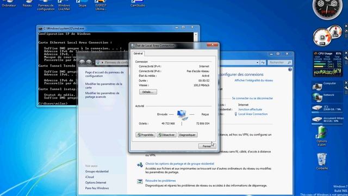Click the 100,0 Mbits/s speed value
The image size is (348, 196).
(201, 85)
